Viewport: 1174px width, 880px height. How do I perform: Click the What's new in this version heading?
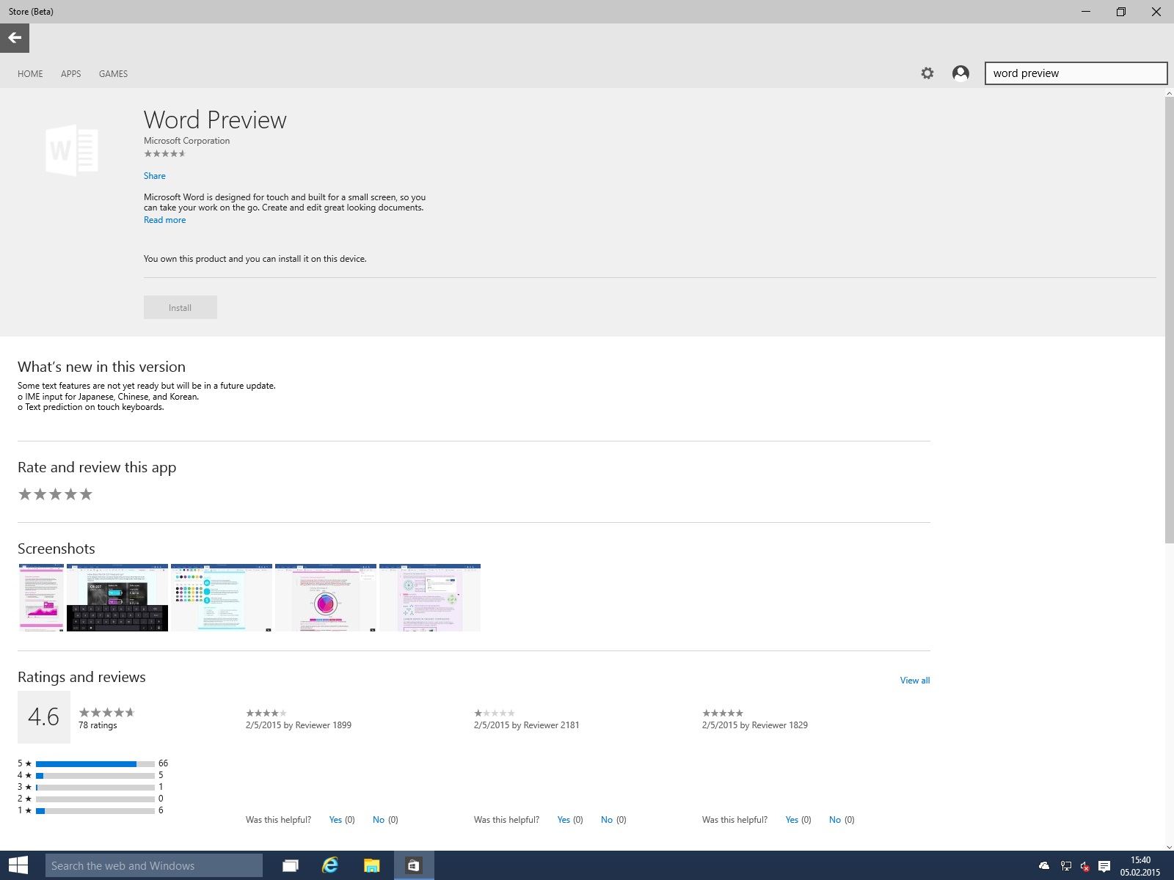click(101, 367)
